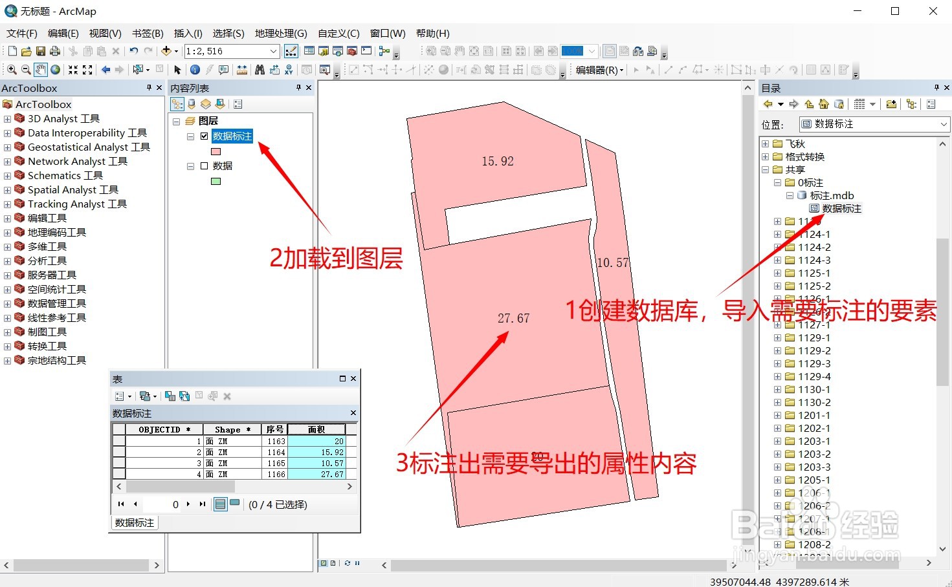Collapse the 标注.mdb database node

pyautogui.click(x=790, y=195)
